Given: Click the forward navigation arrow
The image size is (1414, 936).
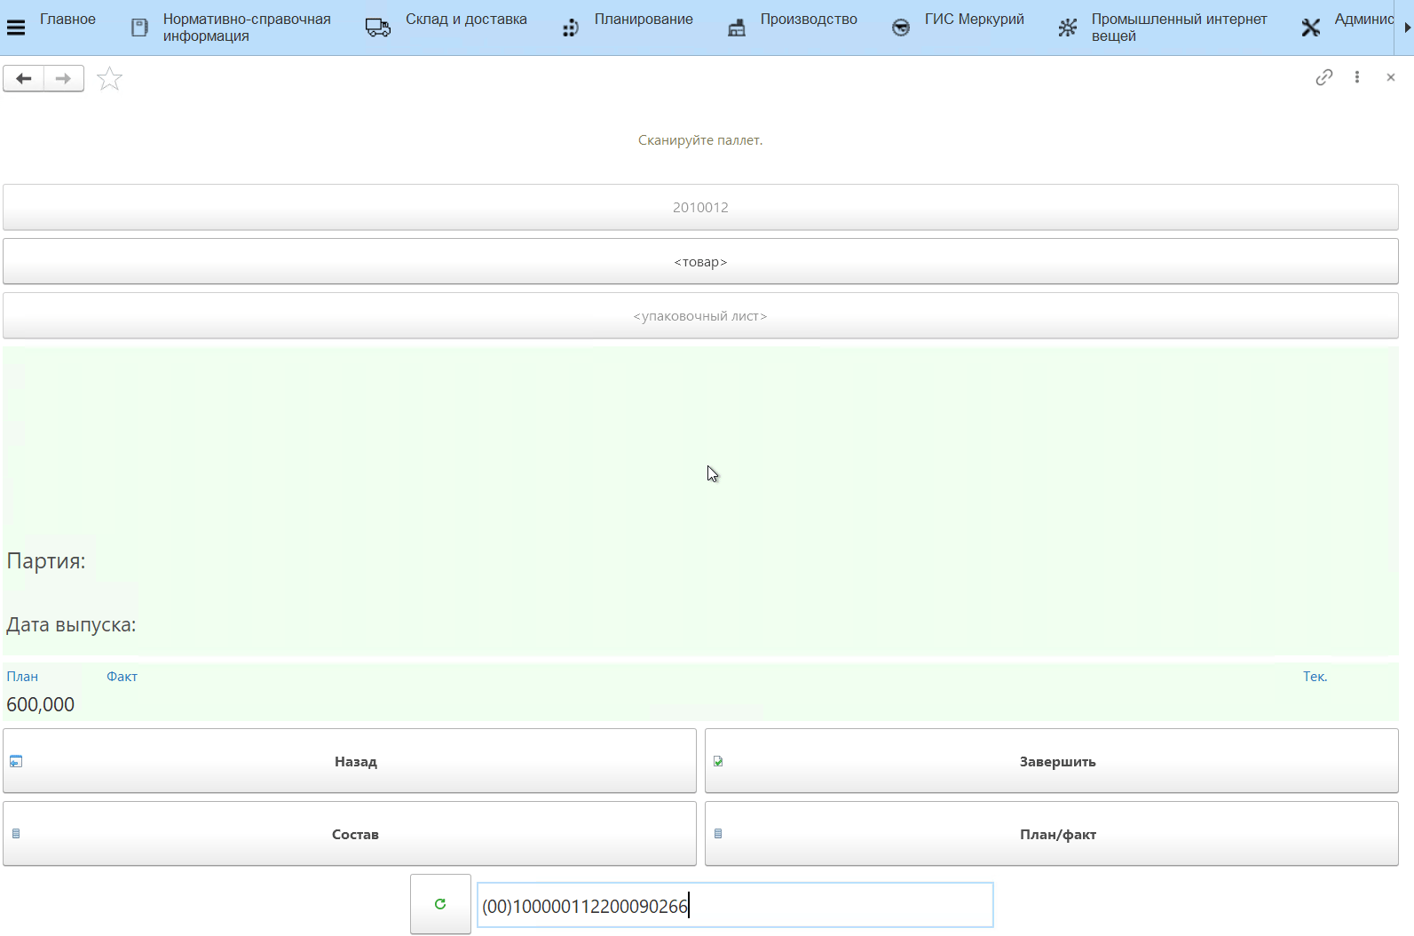Looking at the screenshot, I should (x=63, y=79).
